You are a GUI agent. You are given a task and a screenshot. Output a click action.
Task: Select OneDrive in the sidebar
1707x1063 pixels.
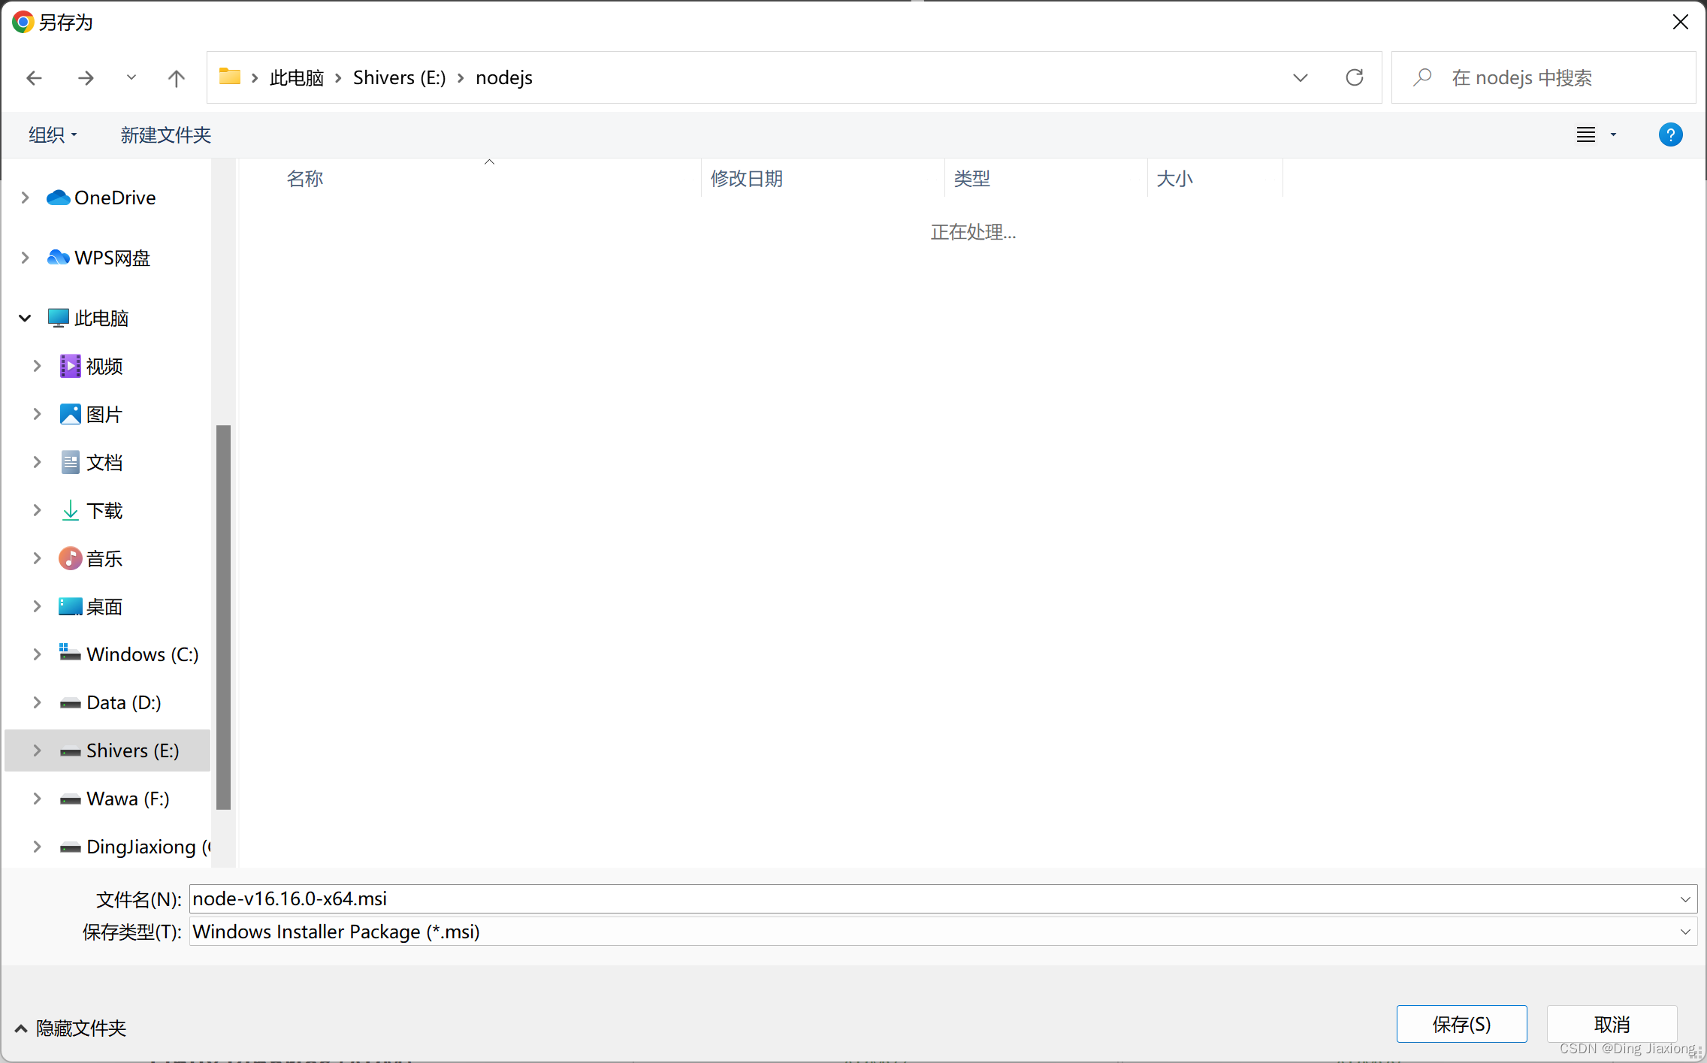click(115, 198)
